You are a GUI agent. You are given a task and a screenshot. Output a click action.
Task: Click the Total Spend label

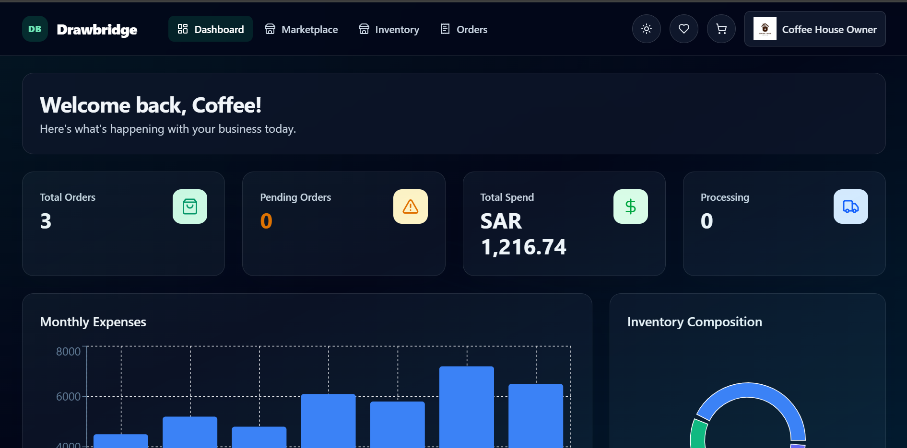[x=507, y=197]
